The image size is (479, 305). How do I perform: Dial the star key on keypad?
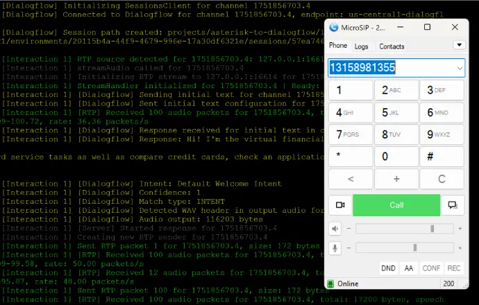pos(351,157)
